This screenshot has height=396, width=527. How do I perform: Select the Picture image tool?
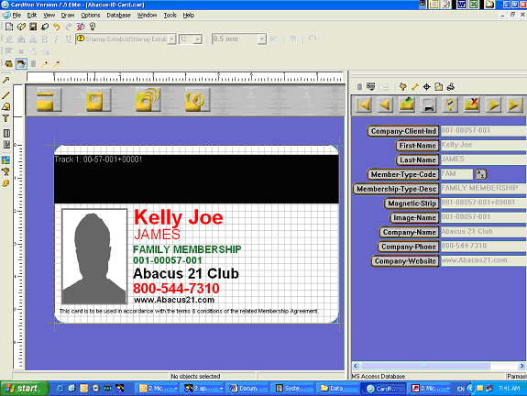(6, 160)
